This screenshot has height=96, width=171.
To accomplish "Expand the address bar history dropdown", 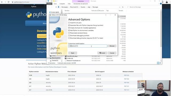I will tap(120, 7).
